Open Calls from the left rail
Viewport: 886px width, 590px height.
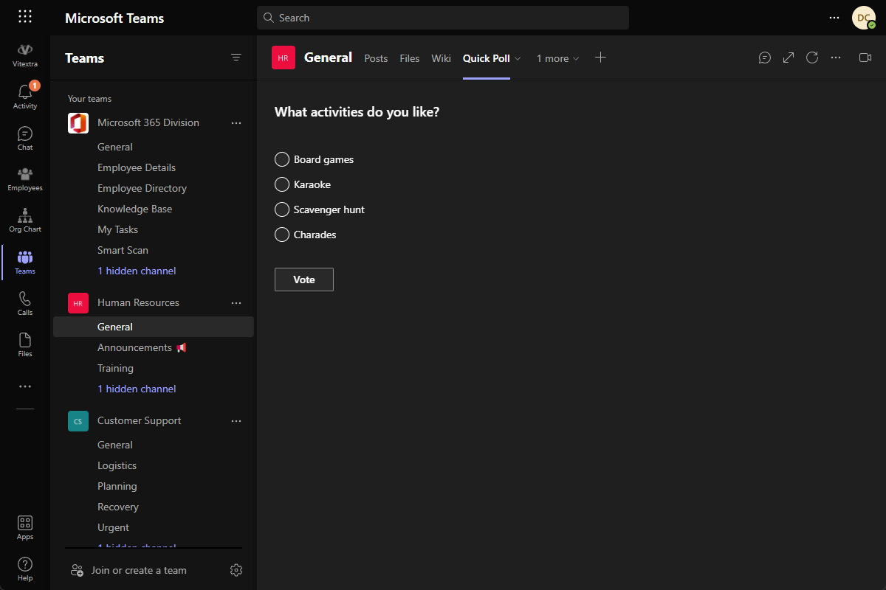25,303
